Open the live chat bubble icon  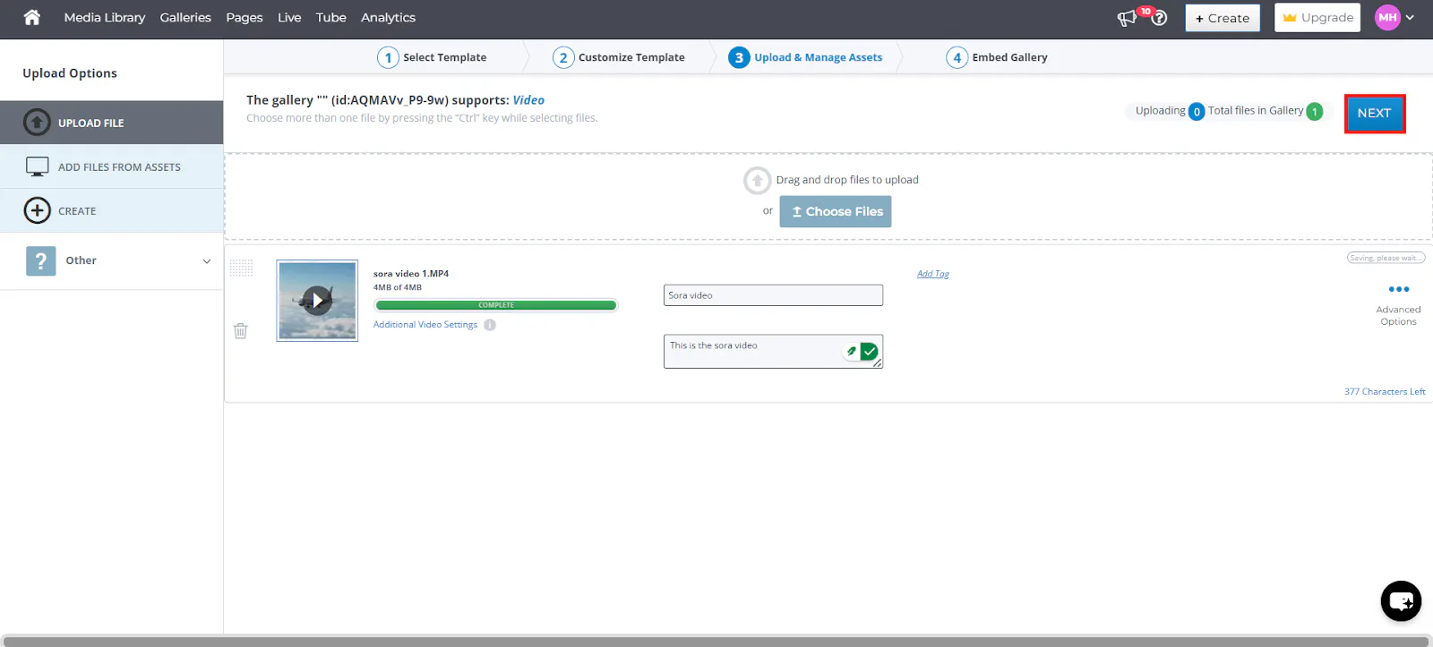click(1401, 601)
